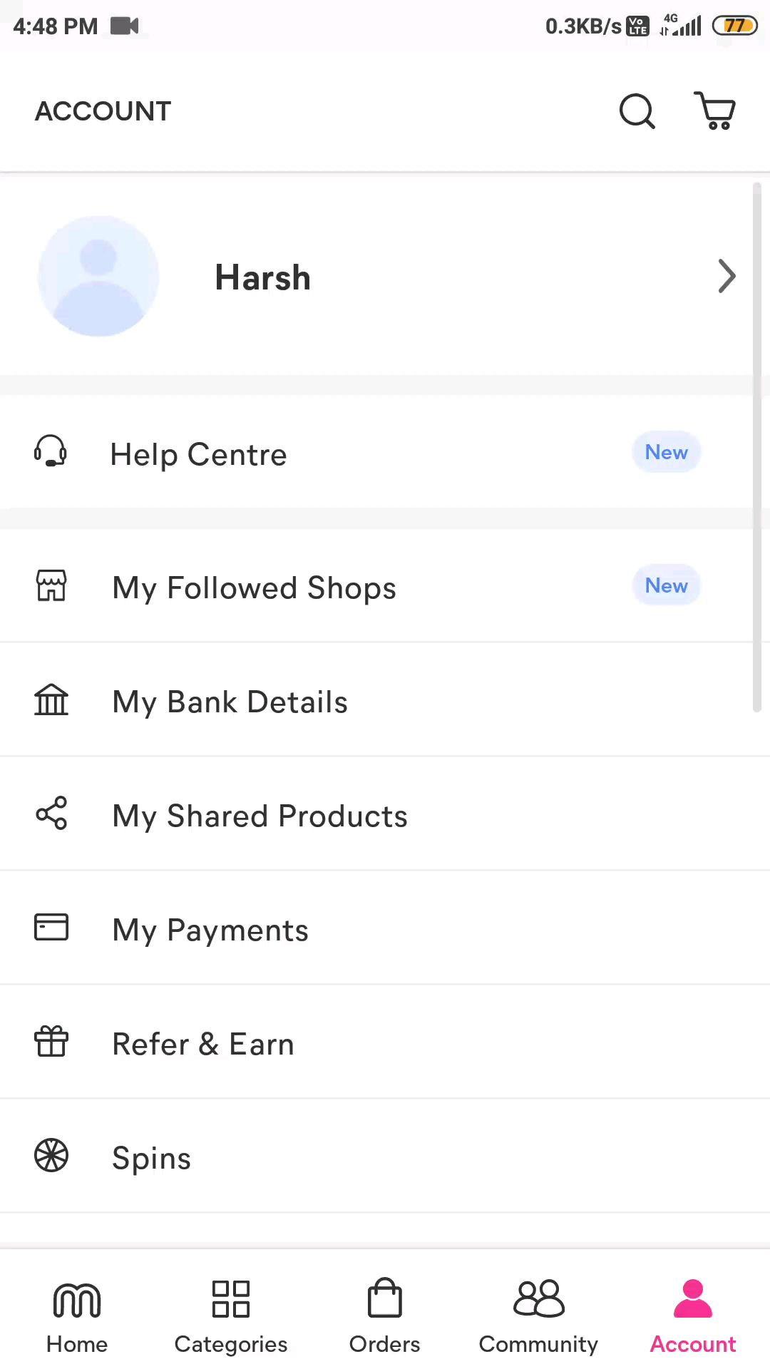Tap the card icon for My Payments

pos(51,927)
